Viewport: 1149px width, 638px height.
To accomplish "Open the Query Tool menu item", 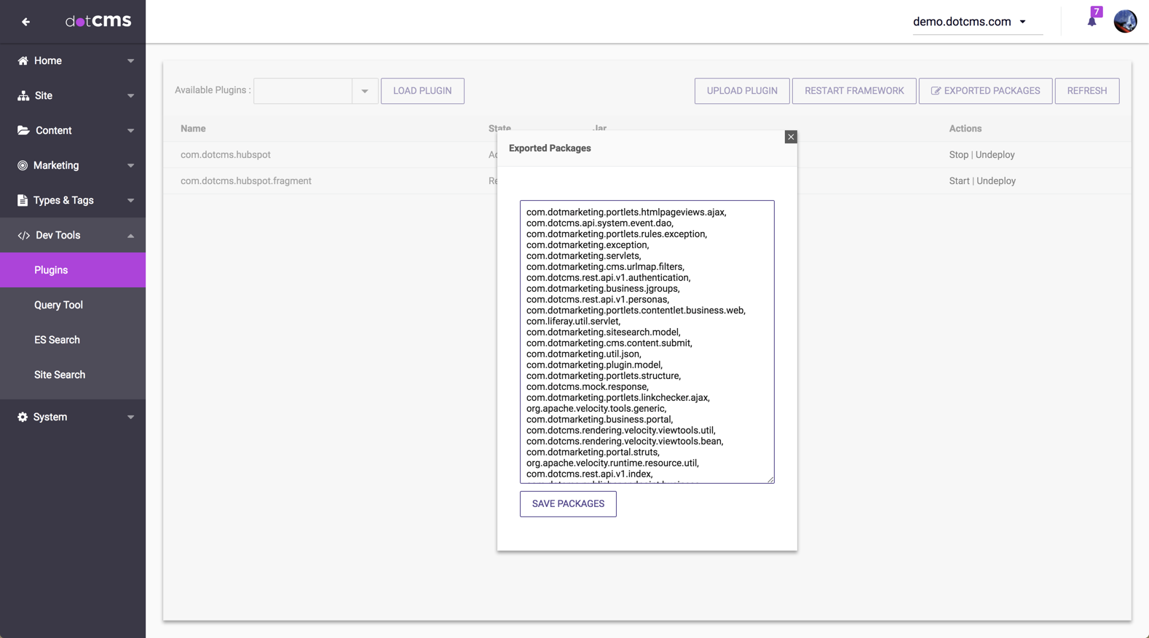I will pos(58,305).
